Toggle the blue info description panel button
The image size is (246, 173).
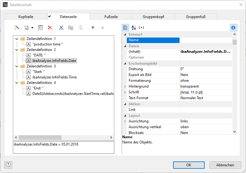(233, 27)
